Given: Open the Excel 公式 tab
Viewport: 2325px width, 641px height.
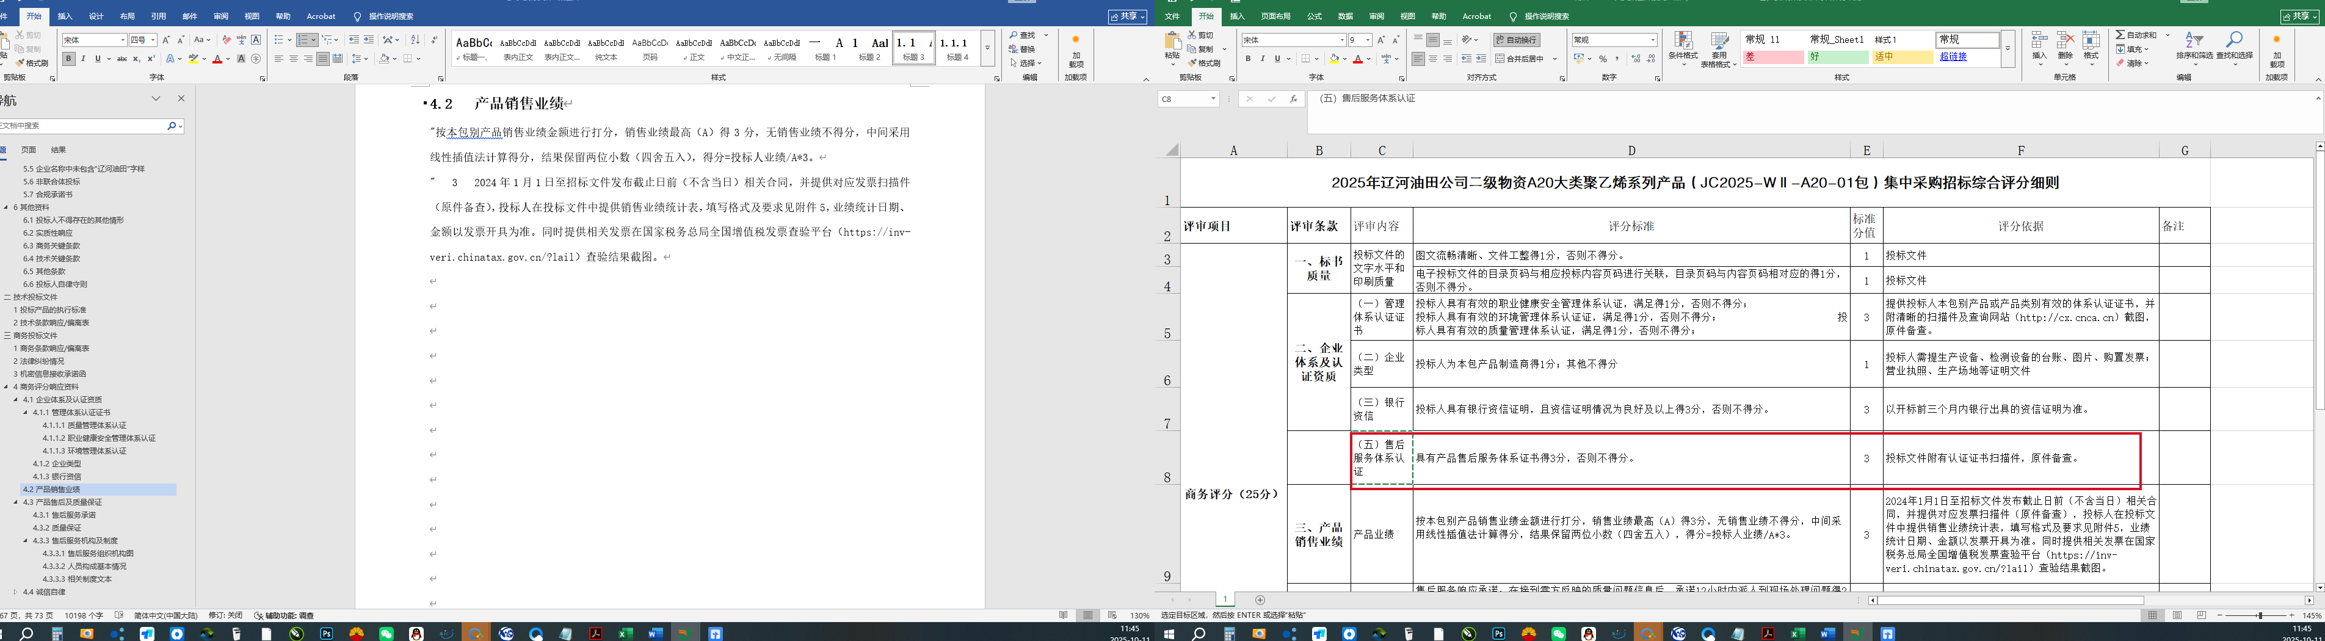Looking at the screenshot, I should 1314,16.
